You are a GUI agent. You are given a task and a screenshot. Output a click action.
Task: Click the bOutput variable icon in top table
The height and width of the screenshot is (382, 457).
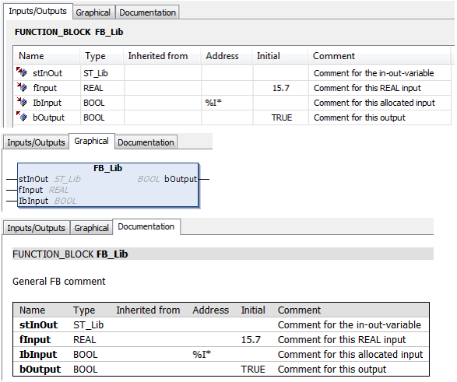pyautogui.click(x=22, y=117)
